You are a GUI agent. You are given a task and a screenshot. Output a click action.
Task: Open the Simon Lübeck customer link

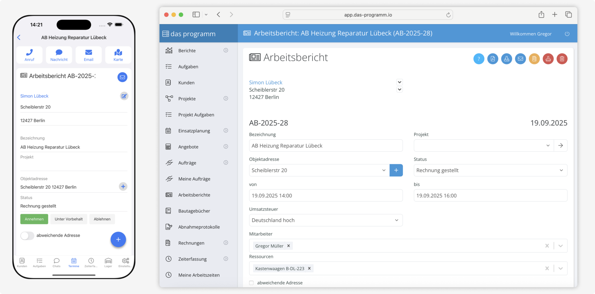[266, 82]
